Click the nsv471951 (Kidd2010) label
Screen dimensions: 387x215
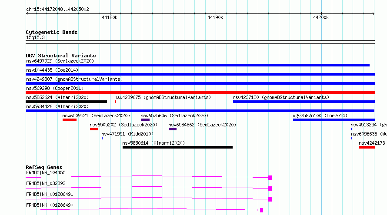pyautogui.click(x=127, y=134)
